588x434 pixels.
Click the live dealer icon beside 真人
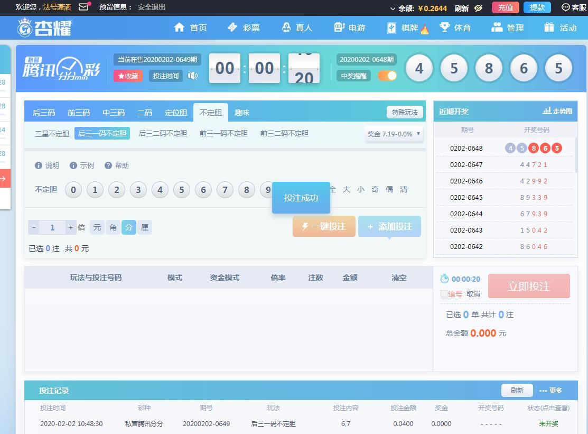[x=286, y=27]
